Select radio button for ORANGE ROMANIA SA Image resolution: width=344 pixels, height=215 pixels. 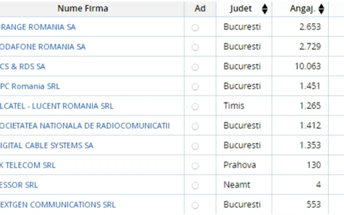pos(195,27)
